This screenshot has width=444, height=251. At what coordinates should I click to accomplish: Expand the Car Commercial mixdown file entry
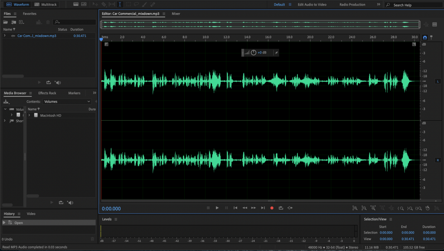[5, 36]
